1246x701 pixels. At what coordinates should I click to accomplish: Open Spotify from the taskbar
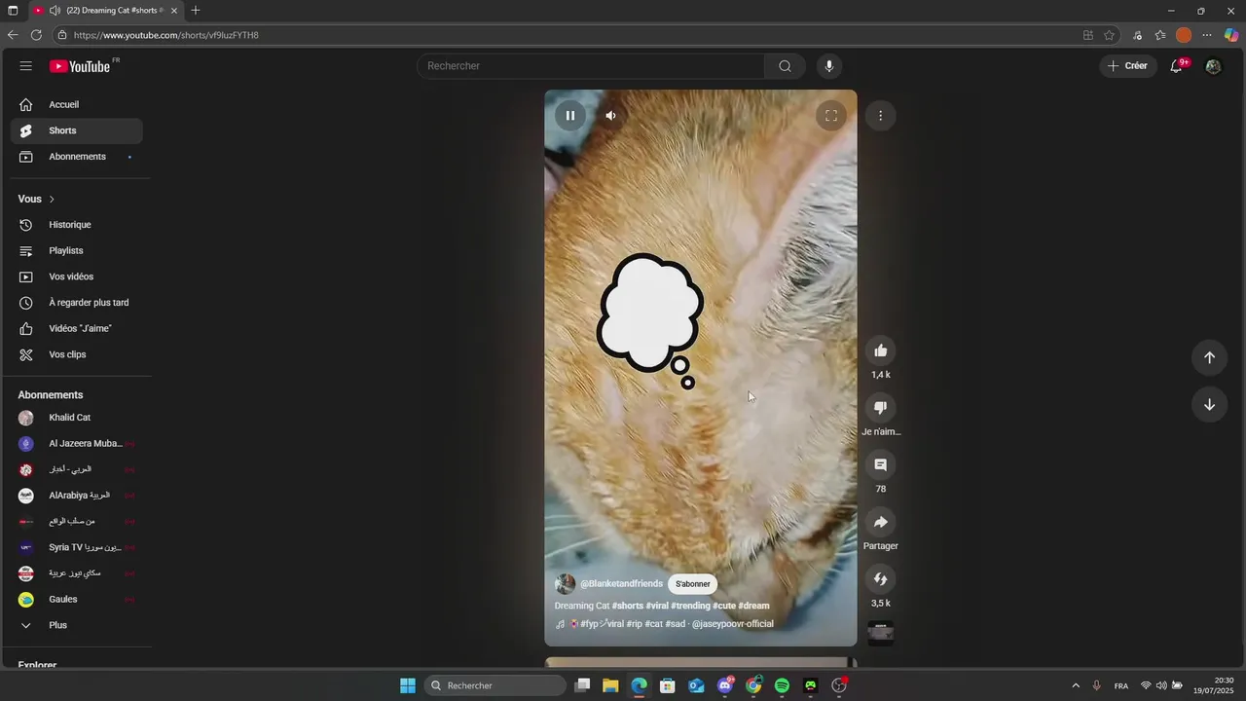(x=782, y=685)
